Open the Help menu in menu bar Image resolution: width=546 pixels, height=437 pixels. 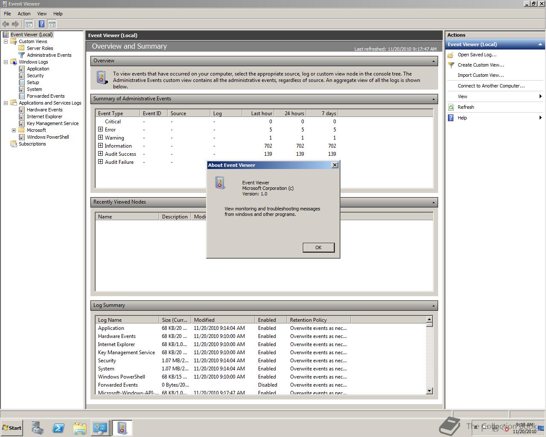(58, 14)
